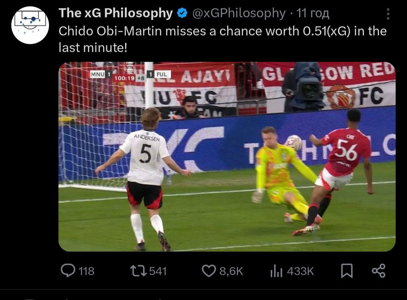View analytics via the bar chart icon
Viewport: 407px width, 300px height.
[x=276, y=271]
